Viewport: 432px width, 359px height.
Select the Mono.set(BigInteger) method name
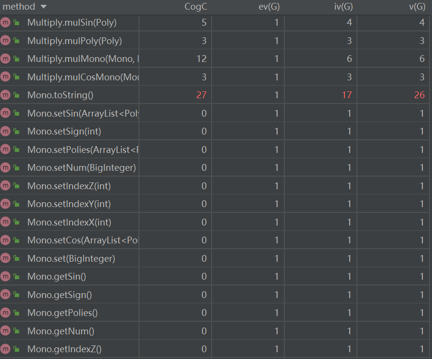pyautogui.click(x=71, y=258)
